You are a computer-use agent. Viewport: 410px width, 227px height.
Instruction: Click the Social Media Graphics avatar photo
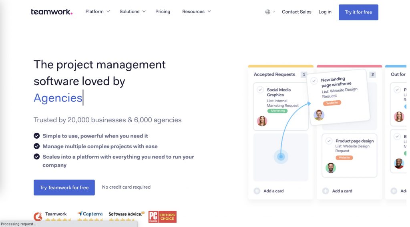pyautogui.click(x=262, y=121)
